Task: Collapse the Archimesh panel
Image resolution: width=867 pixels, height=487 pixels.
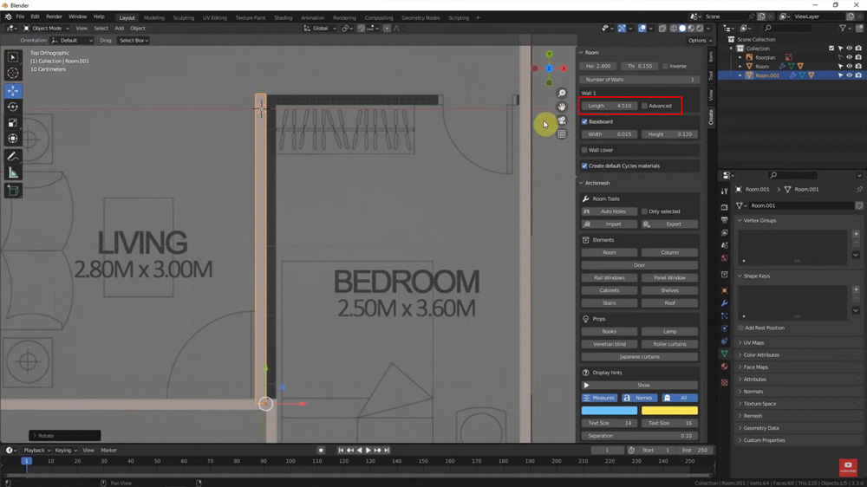Action: tap(595, 183)
